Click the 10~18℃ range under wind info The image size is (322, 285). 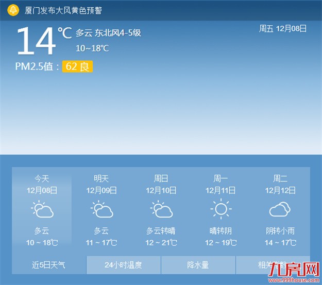click(92, 48)
